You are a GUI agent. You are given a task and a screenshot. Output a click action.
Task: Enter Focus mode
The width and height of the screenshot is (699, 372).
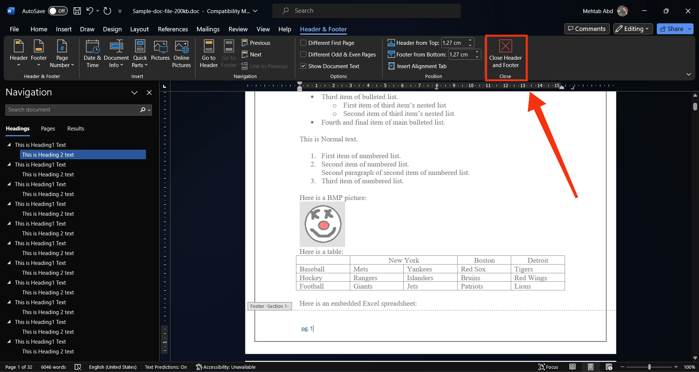pos(548,367)
